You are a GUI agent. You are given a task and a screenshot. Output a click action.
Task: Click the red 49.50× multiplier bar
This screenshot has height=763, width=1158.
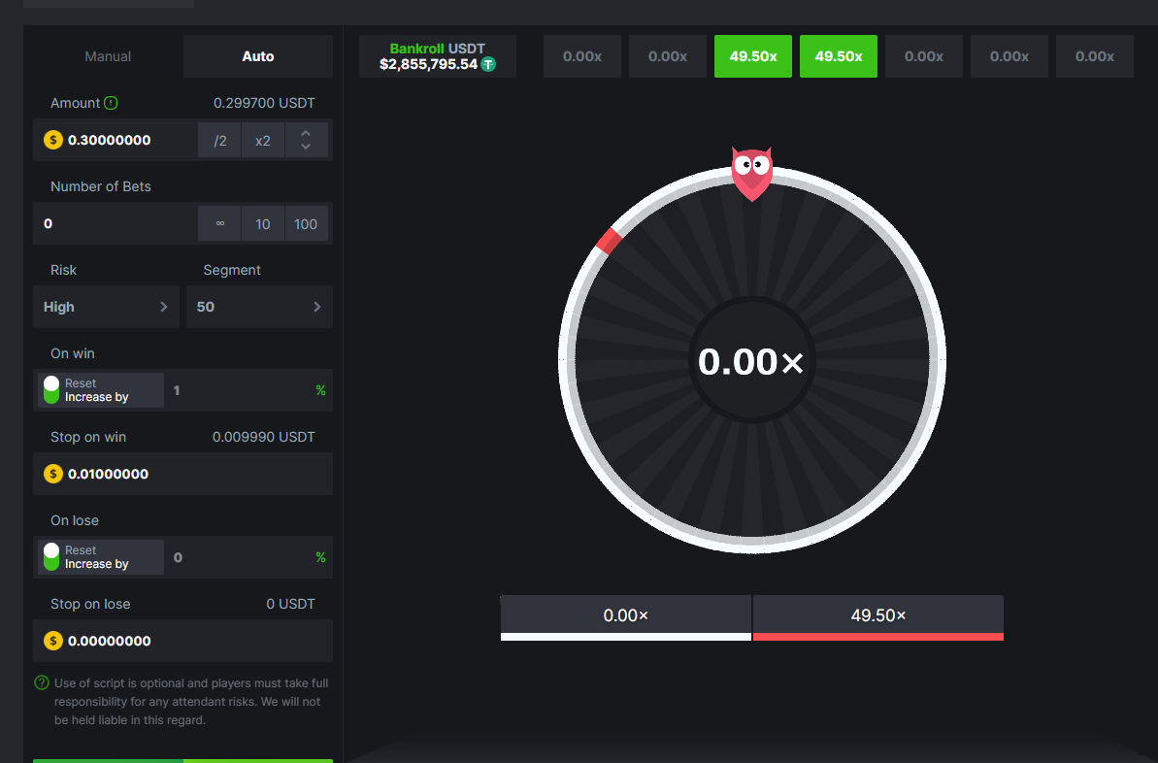pyautogui.click(x=877, y=616)
